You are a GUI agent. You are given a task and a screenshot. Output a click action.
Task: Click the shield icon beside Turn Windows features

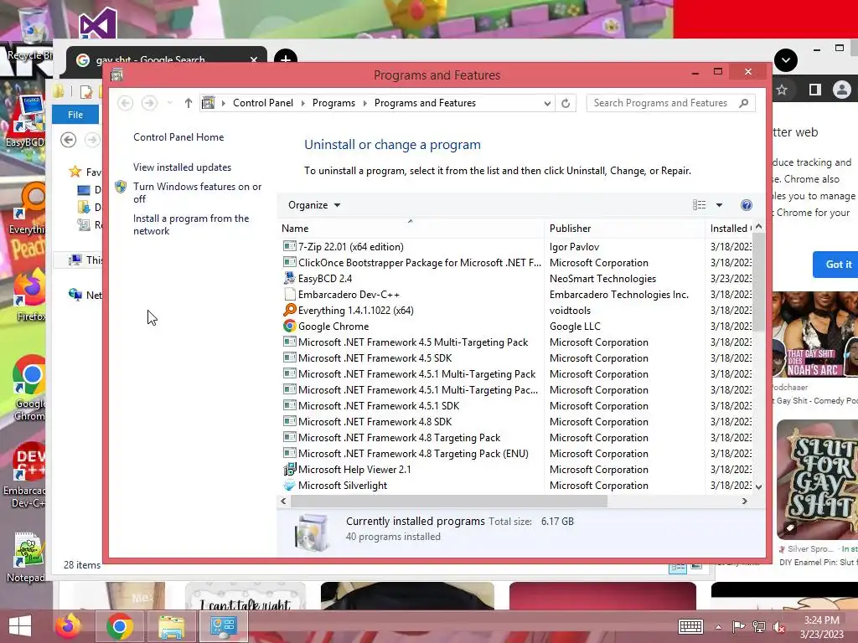121,187
